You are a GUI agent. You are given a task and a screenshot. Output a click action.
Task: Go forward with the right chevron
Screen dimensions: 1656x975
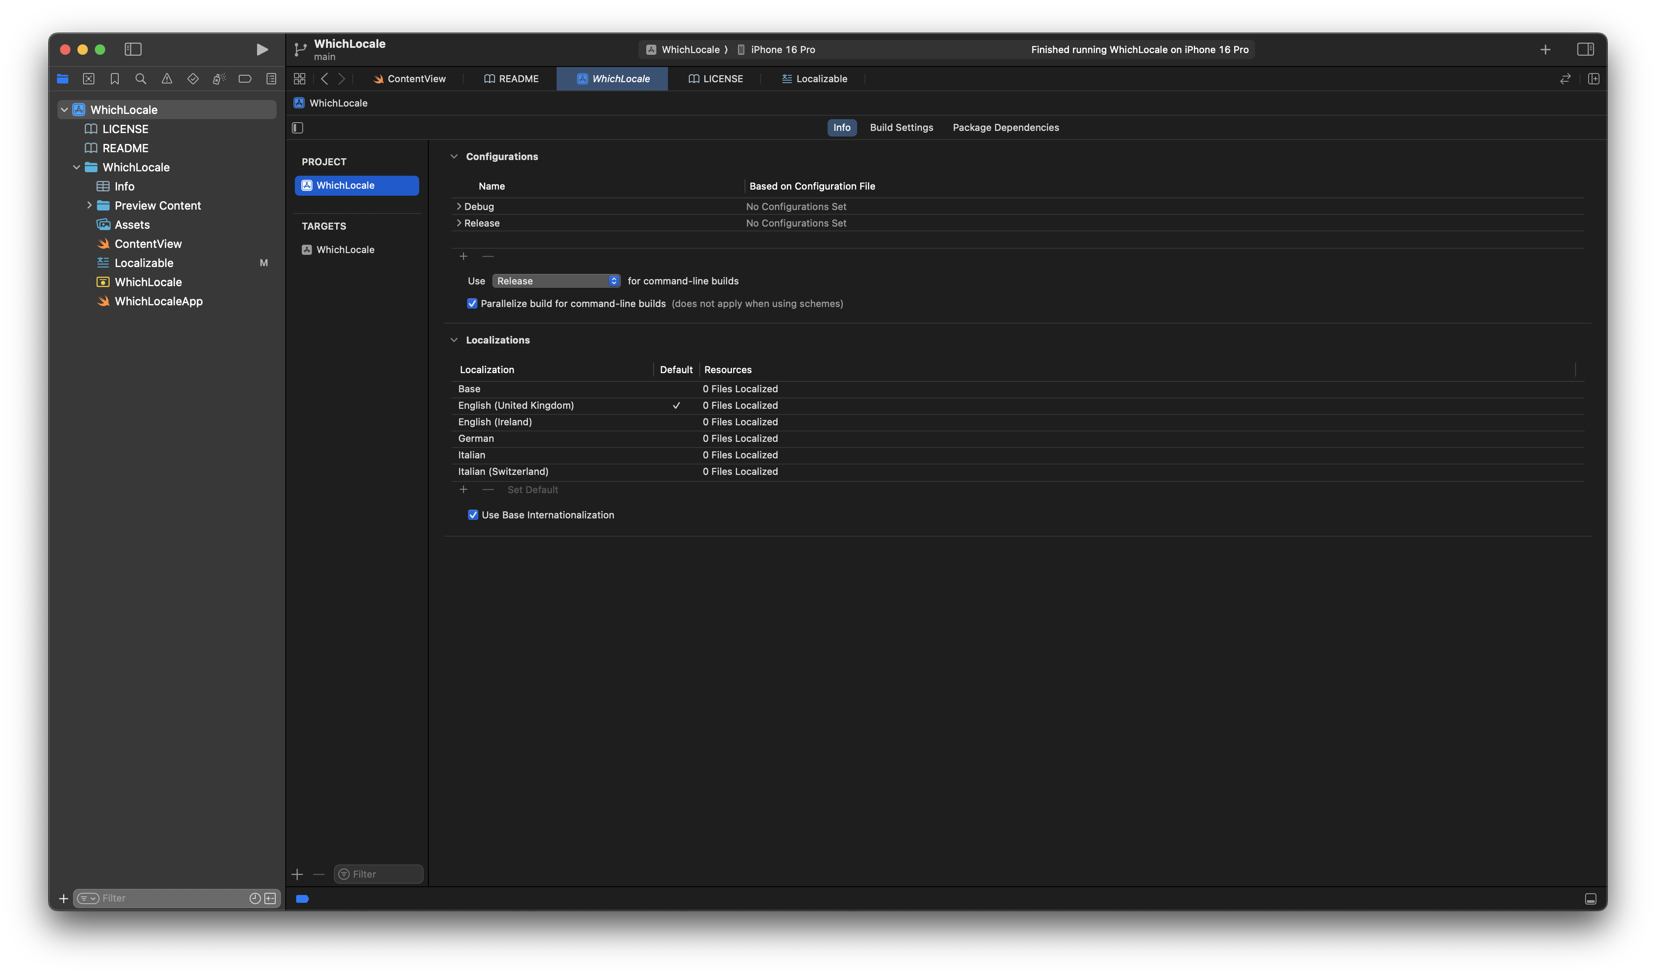coord(342,79)
